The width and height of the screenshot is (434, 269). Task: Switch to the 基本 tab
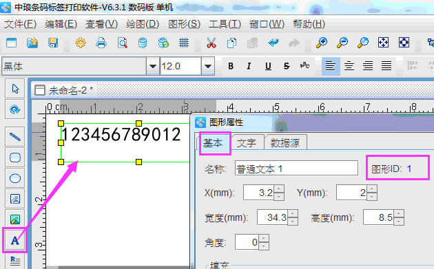pyautogui.click(x=213, y=143)
